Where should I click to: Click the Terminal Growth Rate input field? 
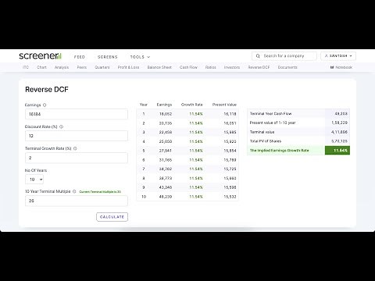pos(77,158)
